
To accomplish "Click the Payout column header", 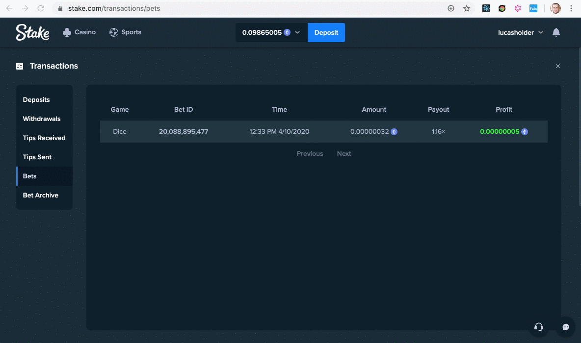I will click(x=438, y=110).
